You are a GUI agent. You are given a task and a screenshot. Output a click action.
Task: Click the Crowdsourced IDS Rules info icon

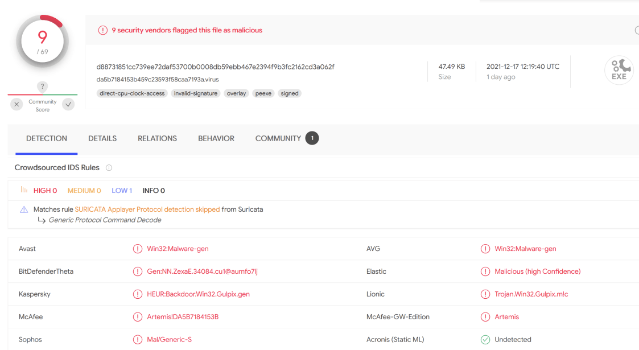(109, 168)
